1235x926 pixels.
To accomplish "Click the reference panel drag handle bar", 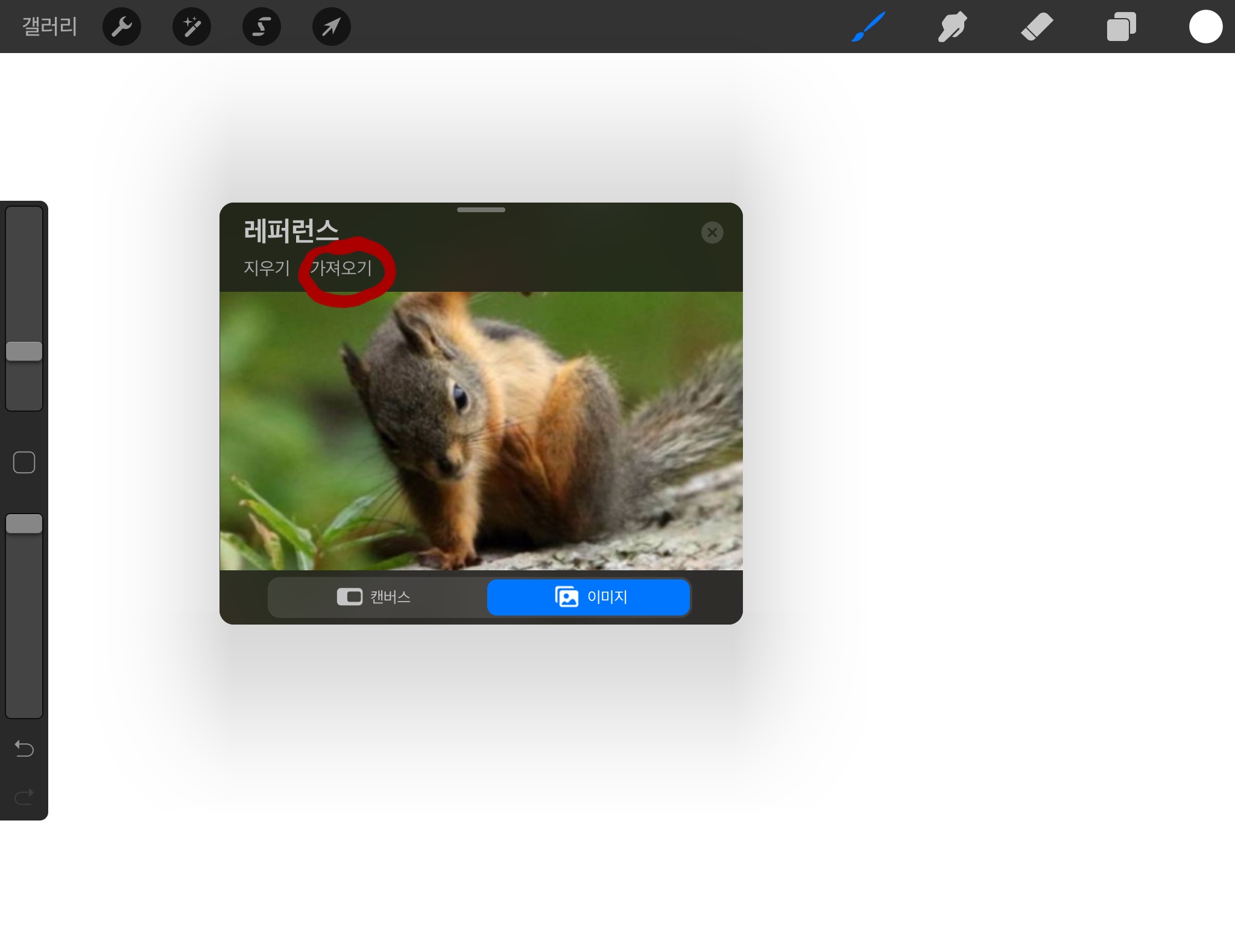I will (481, 210).
